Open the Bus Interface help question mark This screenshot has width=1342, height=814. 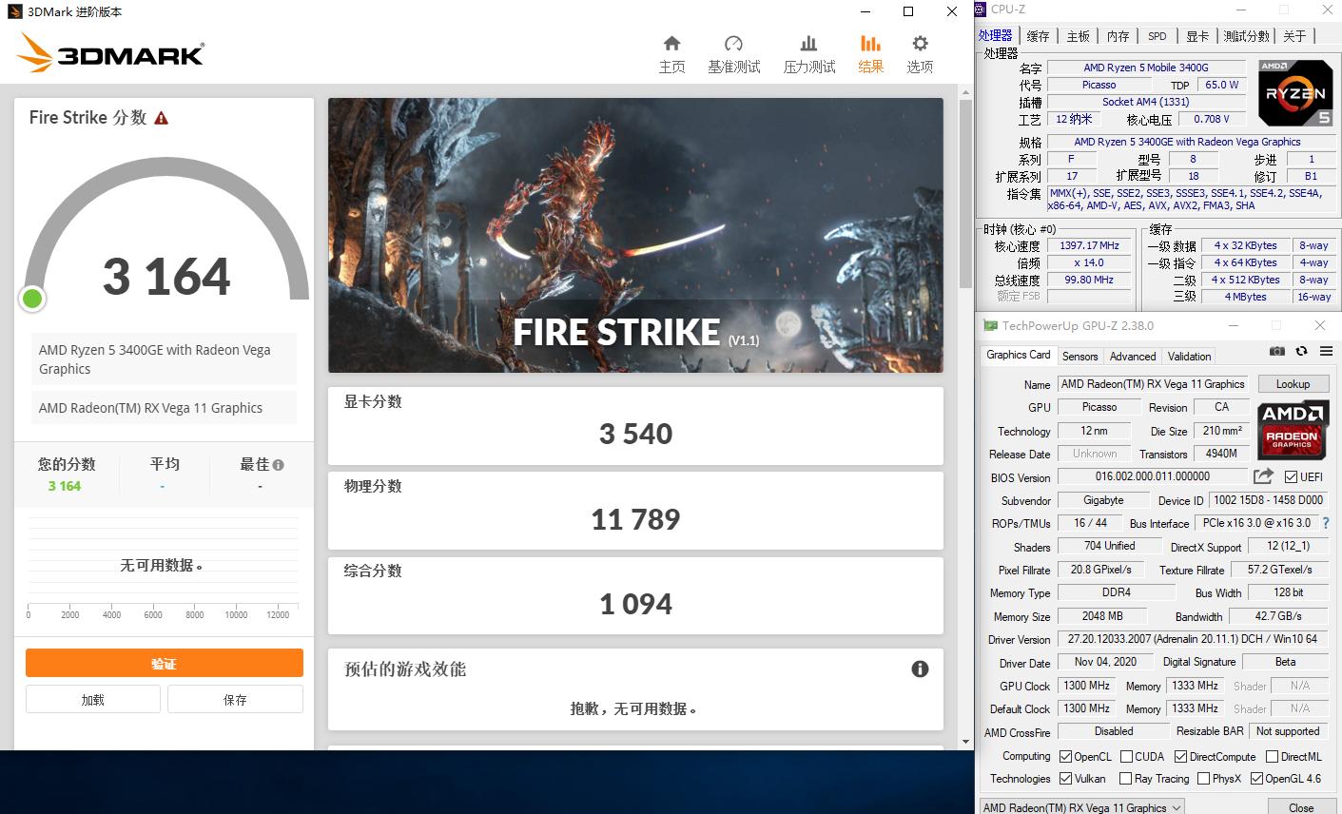pyautogui.click(x=1325, y=523)
